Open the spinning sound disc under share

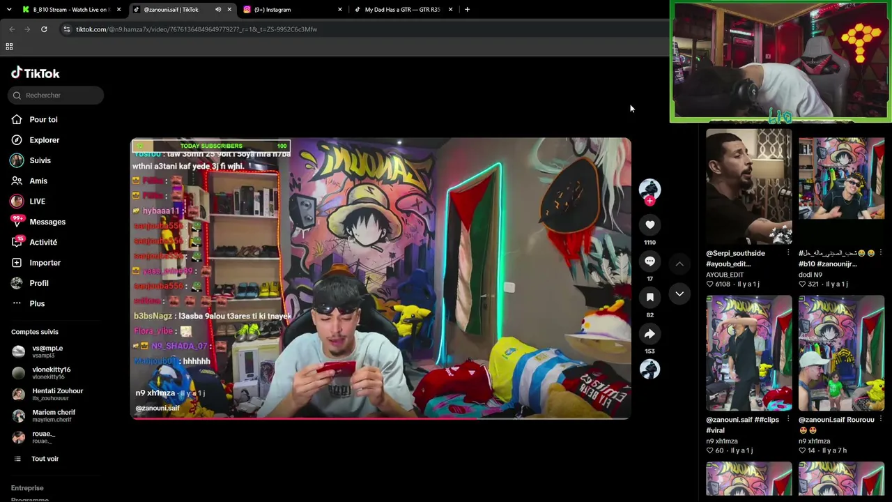click(x=649, y=370)
